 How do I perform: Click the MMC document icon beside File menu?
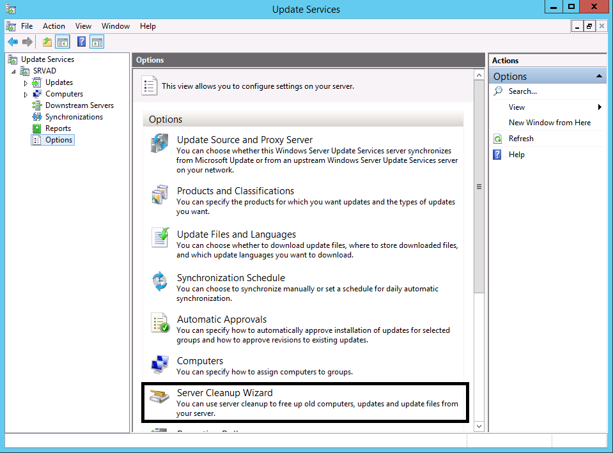pos(11,26)
